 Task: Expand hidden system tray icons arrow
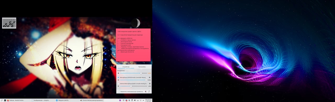(x=143, y=100)
